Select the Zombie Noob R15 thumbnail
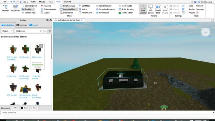The height and width of the screenshot is (121, 215). 25,89
